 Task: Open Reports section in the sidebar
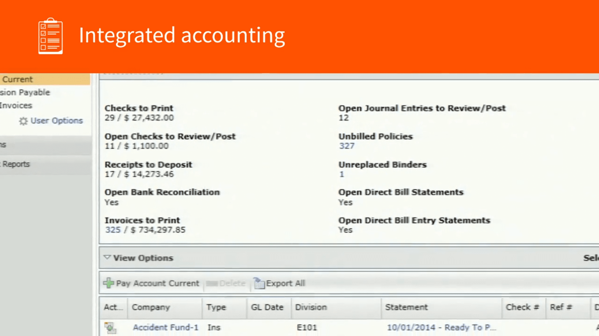tap(16, 164)
